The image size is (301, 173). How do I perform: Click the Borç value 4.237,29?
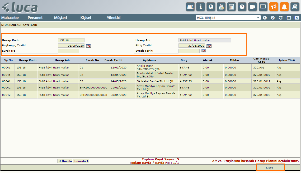pos(186,81)
